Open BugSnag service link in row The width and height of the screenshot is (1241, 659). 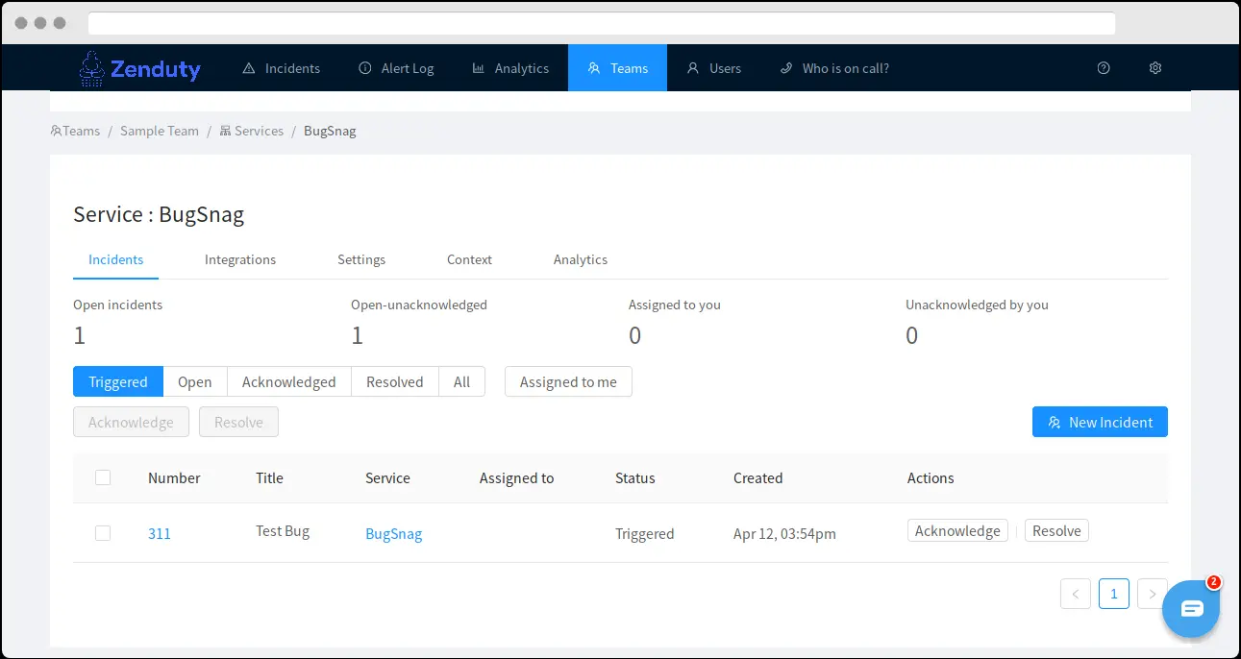click(x=394, y=533)
